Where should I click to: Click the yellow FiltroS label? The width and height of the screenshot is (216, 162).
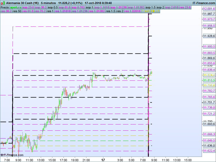pyautogui.click(x=146, y=11)
